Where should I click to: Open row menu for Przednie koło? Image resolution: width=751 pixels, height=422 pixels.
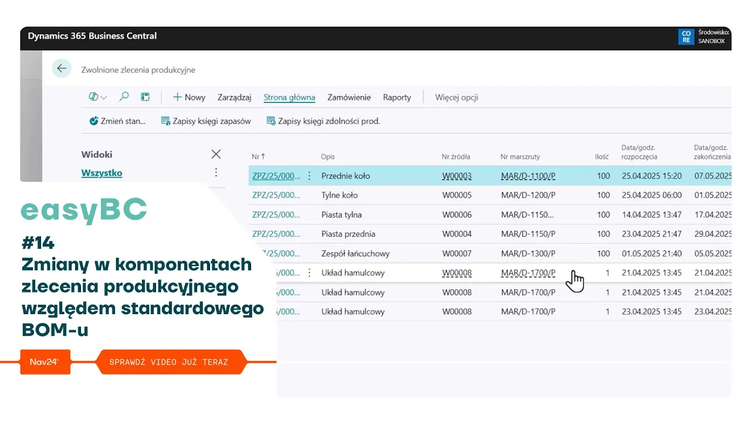click(310, 176)
